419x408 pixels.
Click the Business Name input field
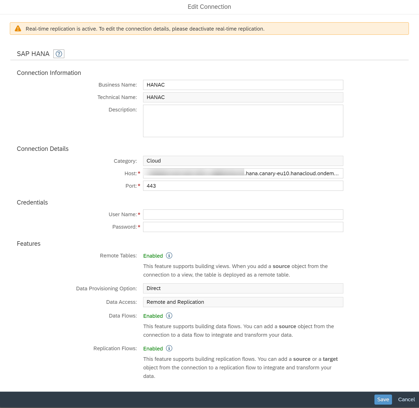point(243,85)
